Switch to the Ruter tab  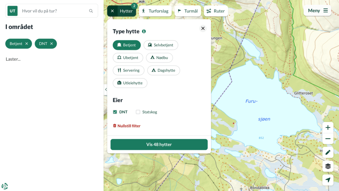click(216, 11)
